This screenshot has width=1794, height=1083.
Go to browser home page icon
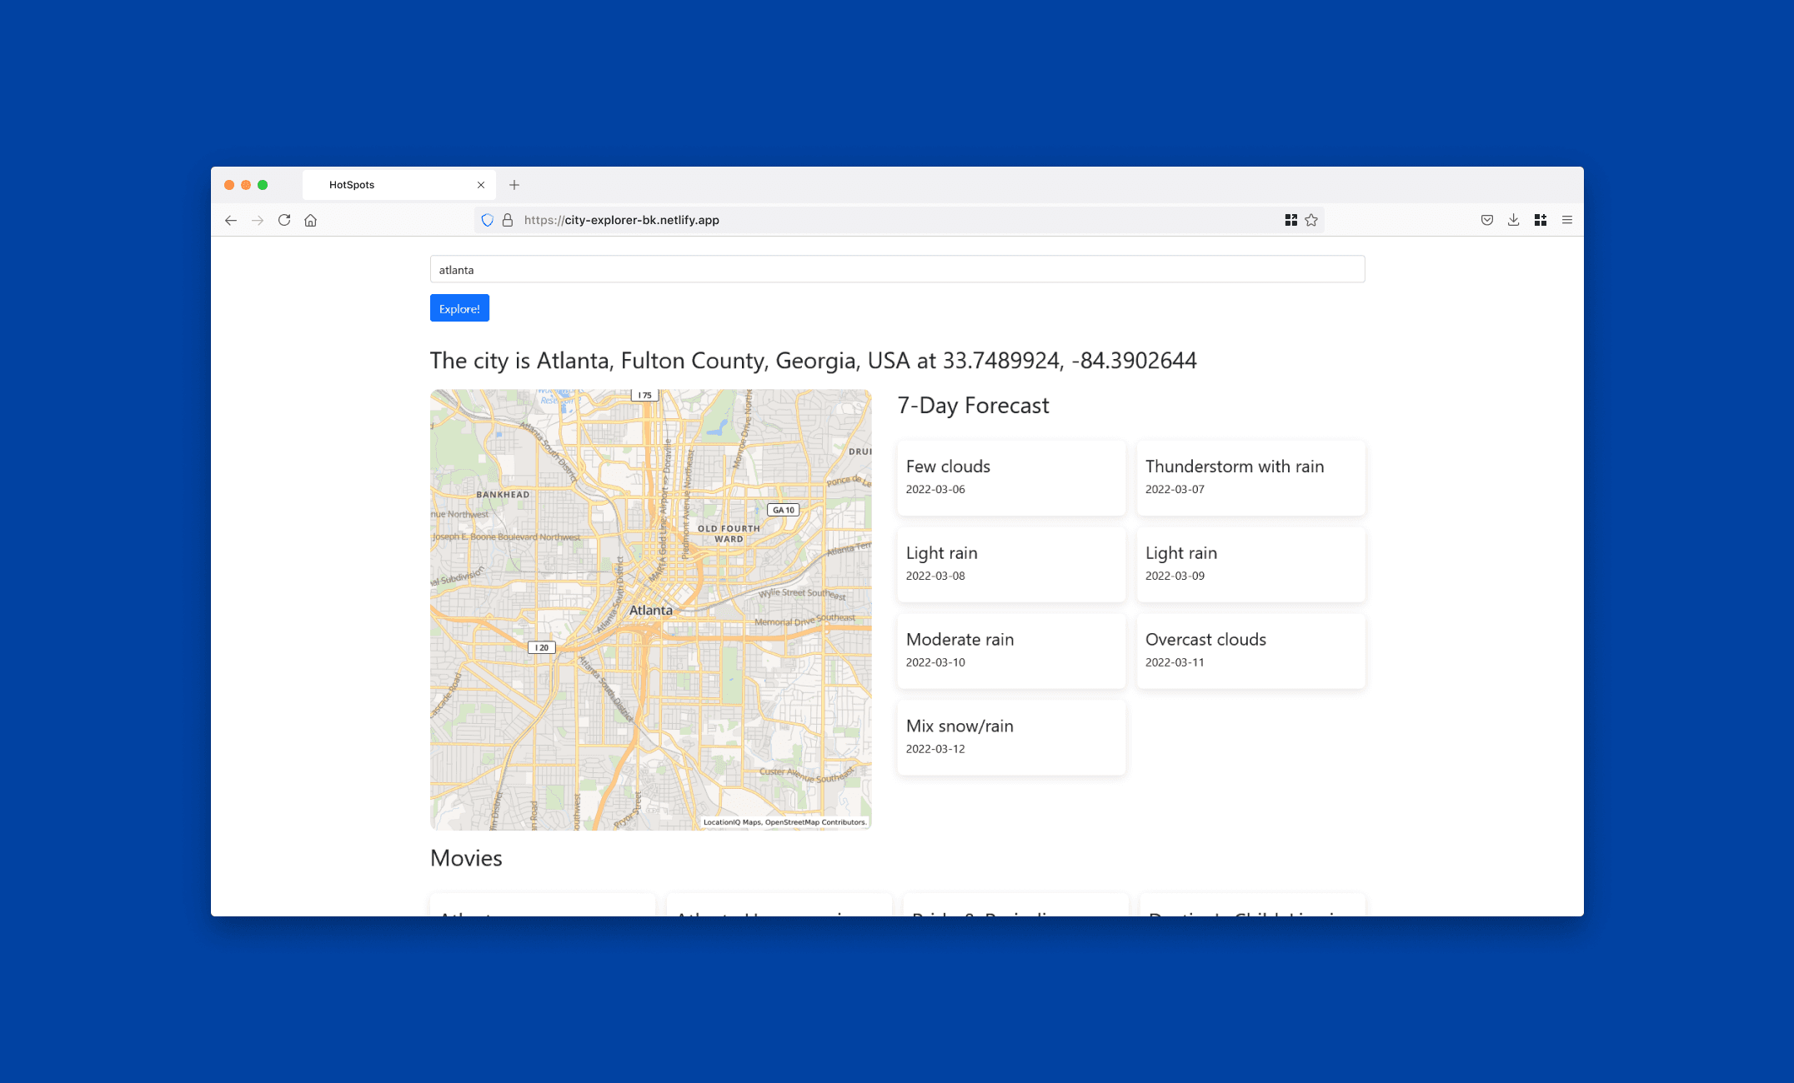[311, 220]
